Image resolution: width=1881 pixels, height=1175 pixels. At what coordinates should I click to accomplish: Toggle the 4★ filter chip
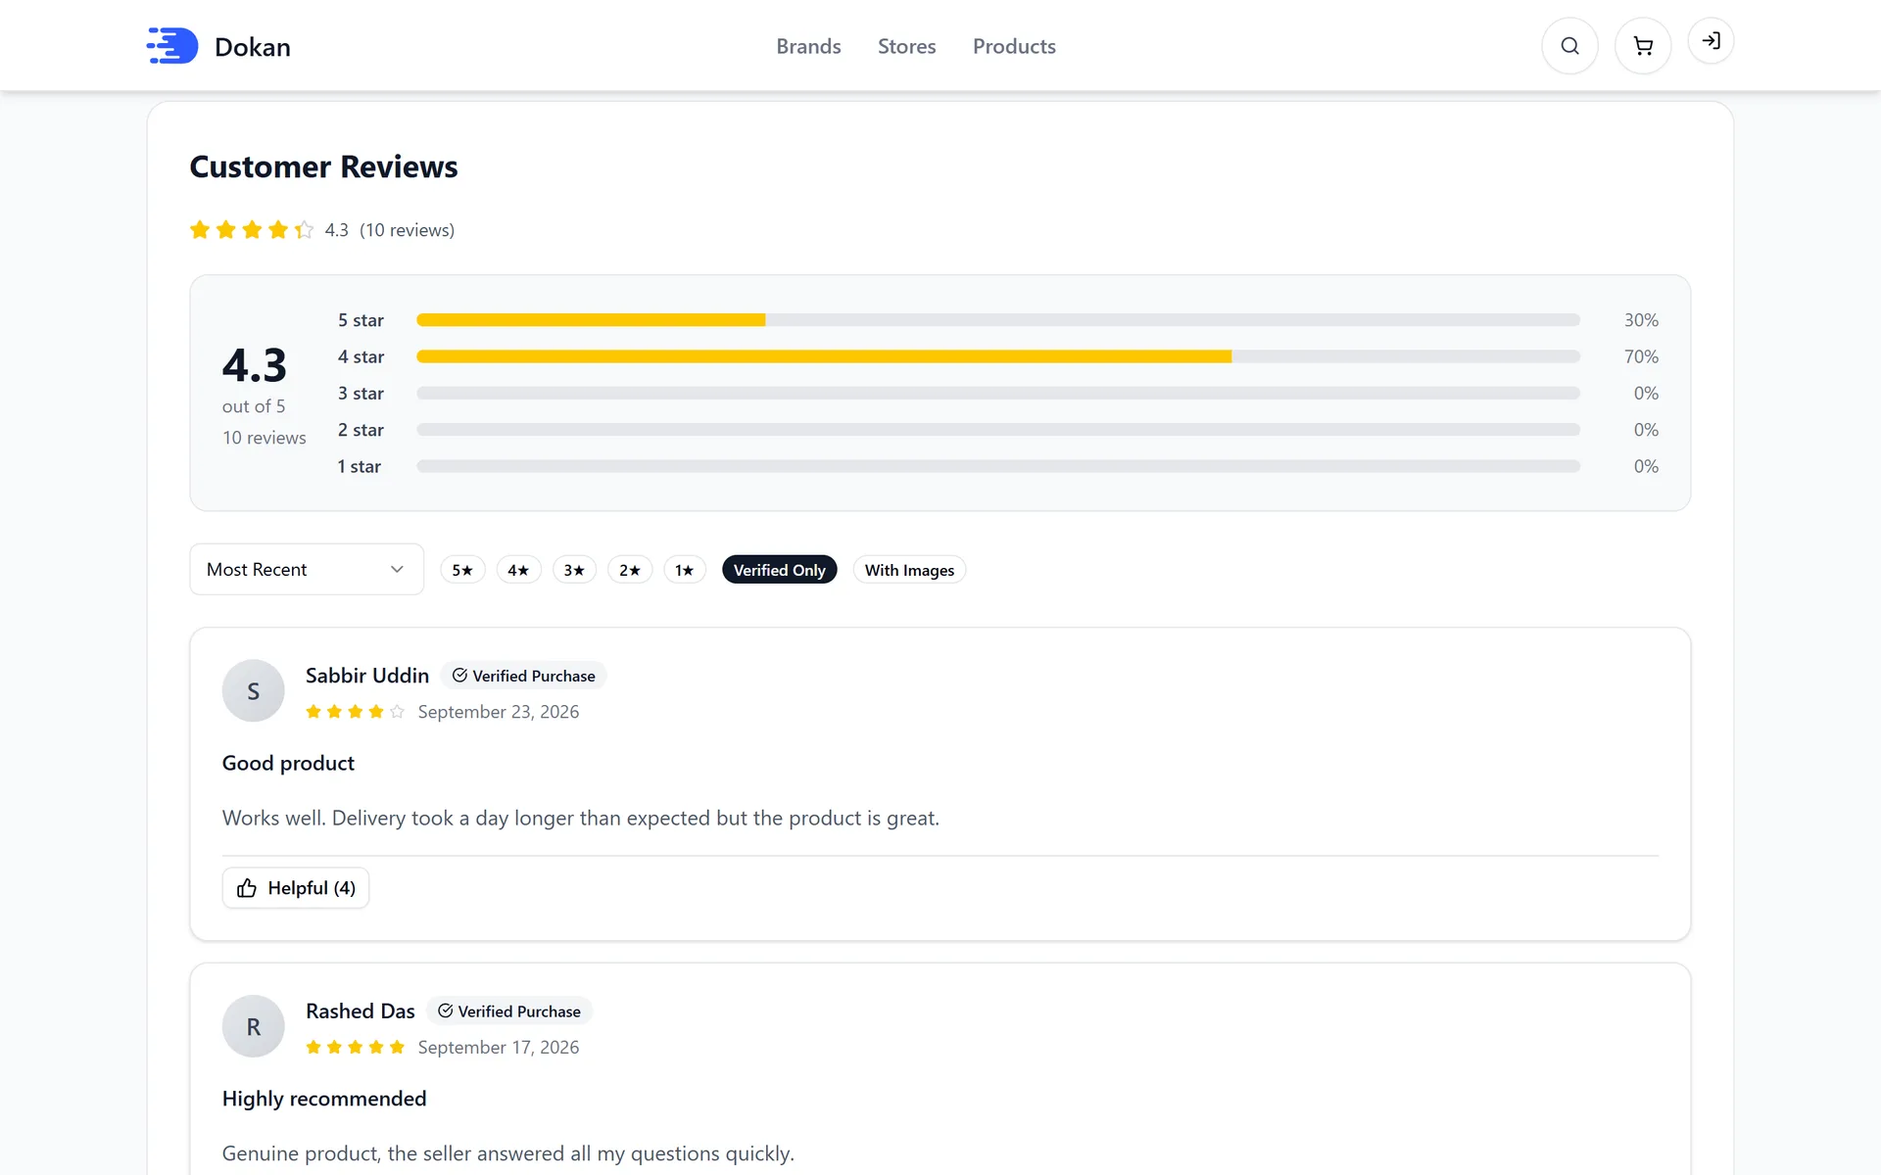[518, 570]
